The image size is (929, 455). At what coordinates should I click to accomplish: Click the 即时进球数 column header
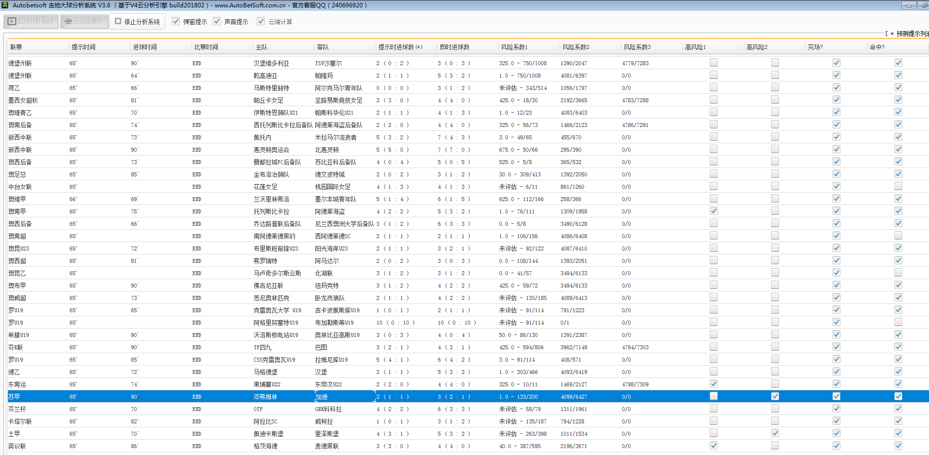coord(454,47)
